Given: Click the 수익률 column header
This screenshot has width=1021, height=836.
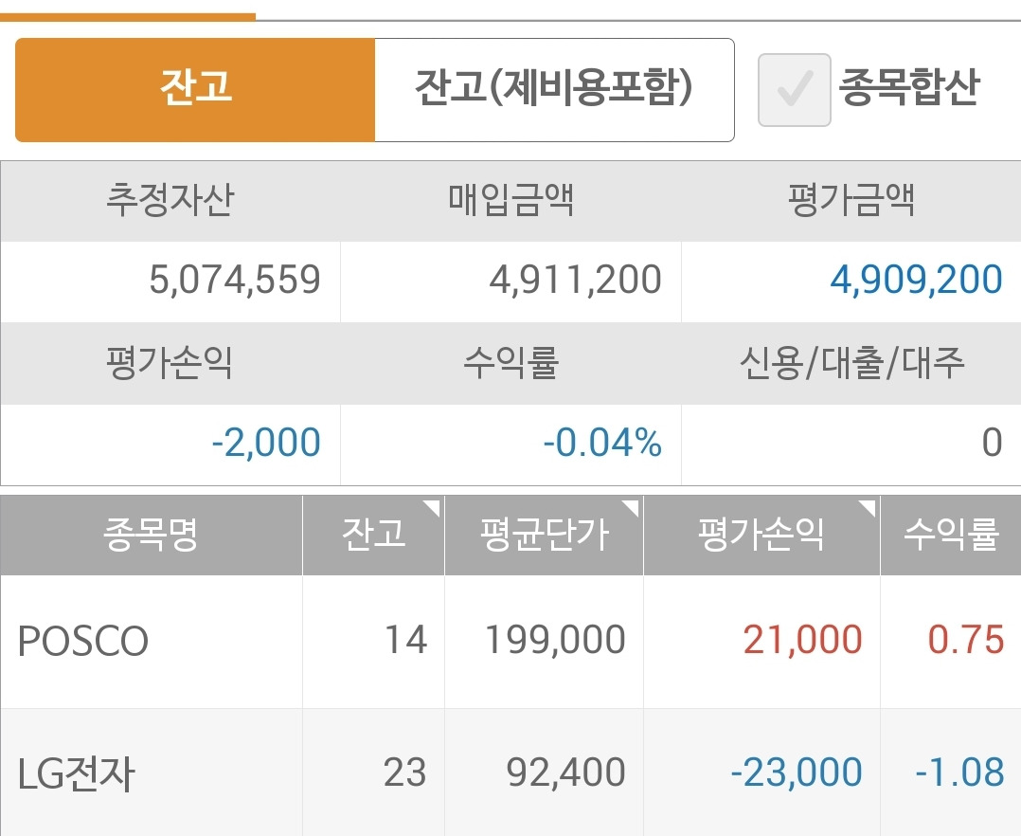Looking at the screenshot, I should pyautogui.click(x=950, y=535).
